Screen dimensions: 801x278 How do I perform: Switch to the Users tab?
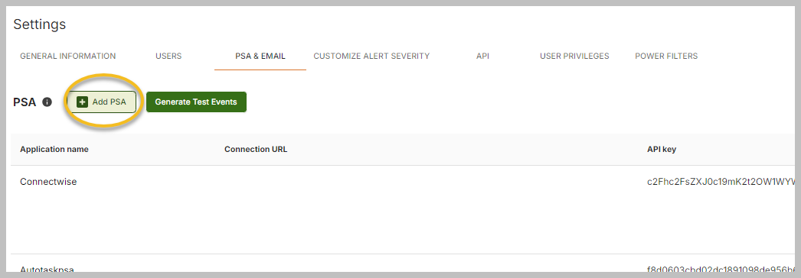coord(168,56)
